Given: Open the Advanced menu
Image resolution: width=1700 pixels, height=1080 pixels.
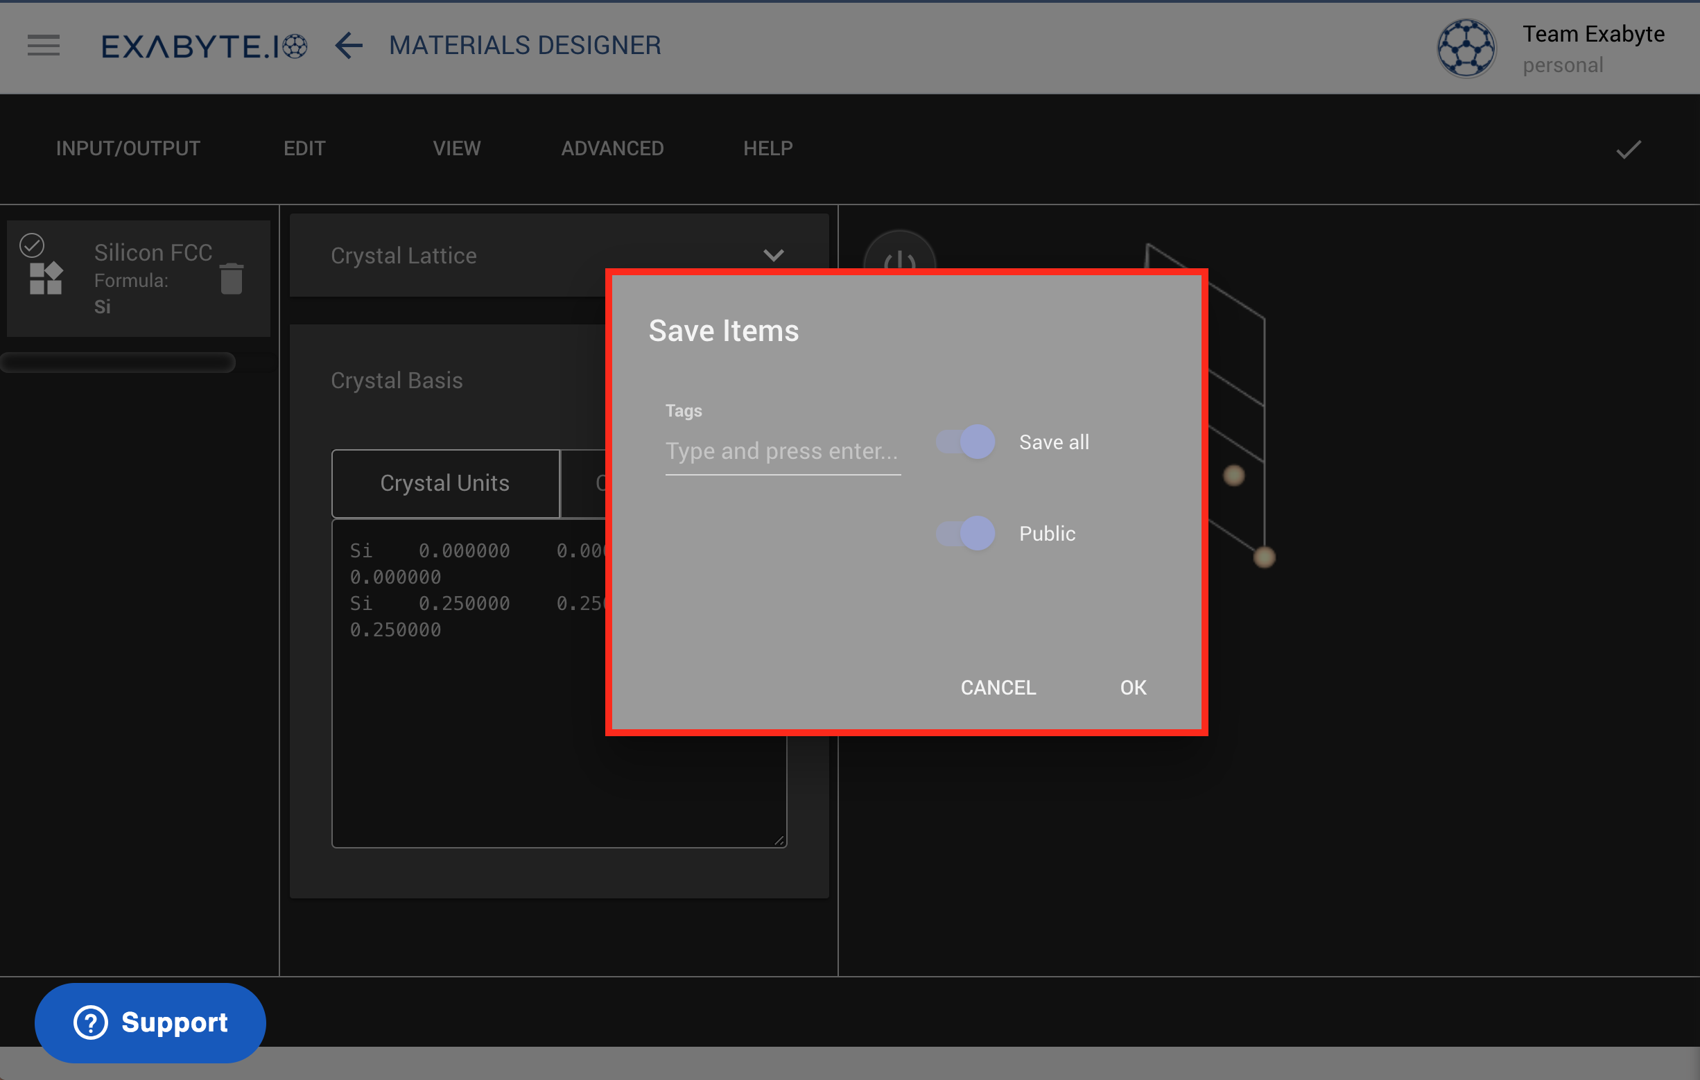Looking at the screenshot, I should (x=612, y=148).
